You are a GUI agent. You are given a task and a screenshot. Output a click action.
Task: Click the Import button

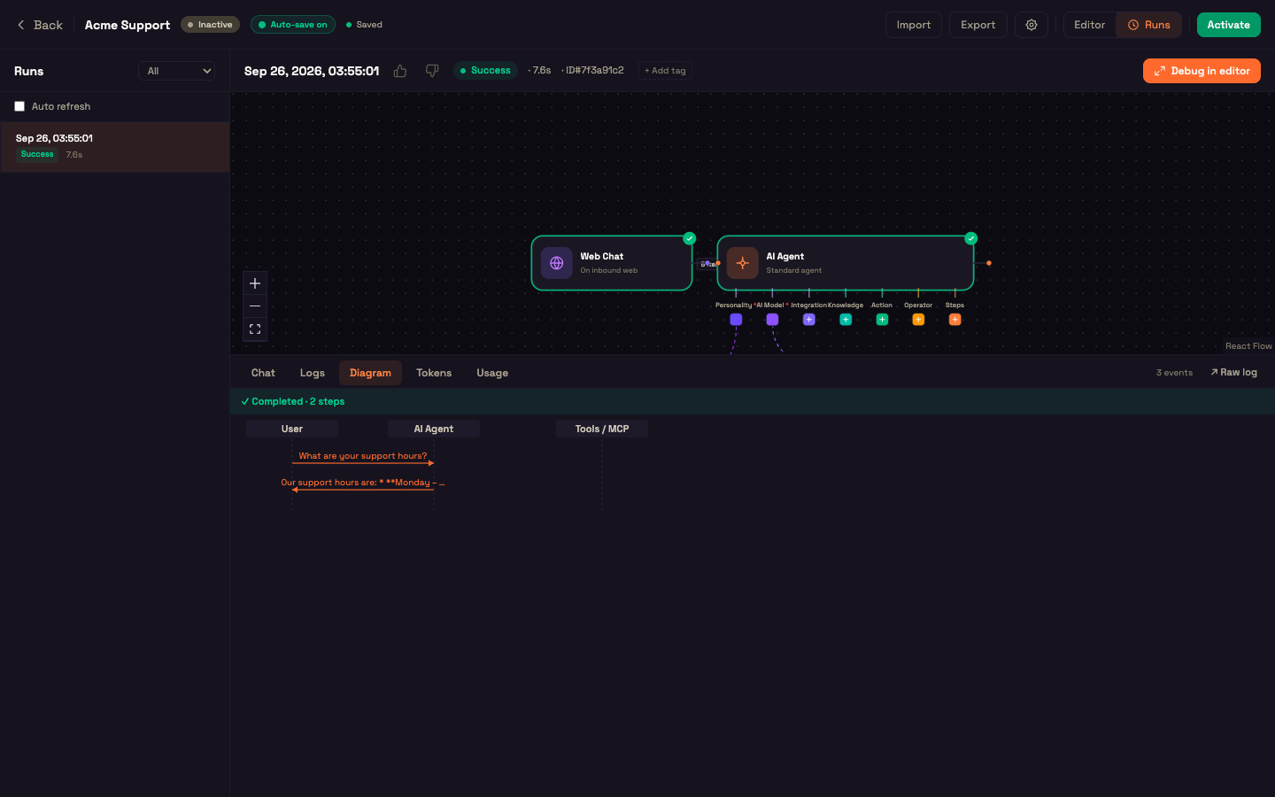[914, 25]
